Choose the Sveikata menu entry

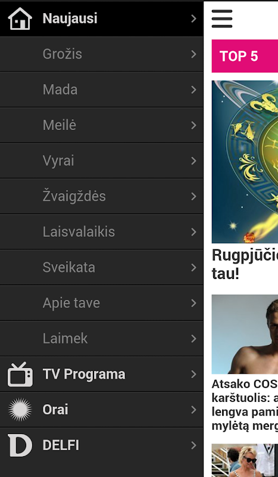[x=101, y=267]
